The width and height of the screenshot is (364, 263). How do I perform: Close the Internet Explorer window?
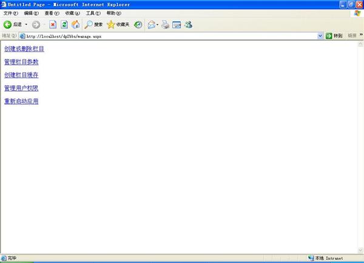click(359, 5)
